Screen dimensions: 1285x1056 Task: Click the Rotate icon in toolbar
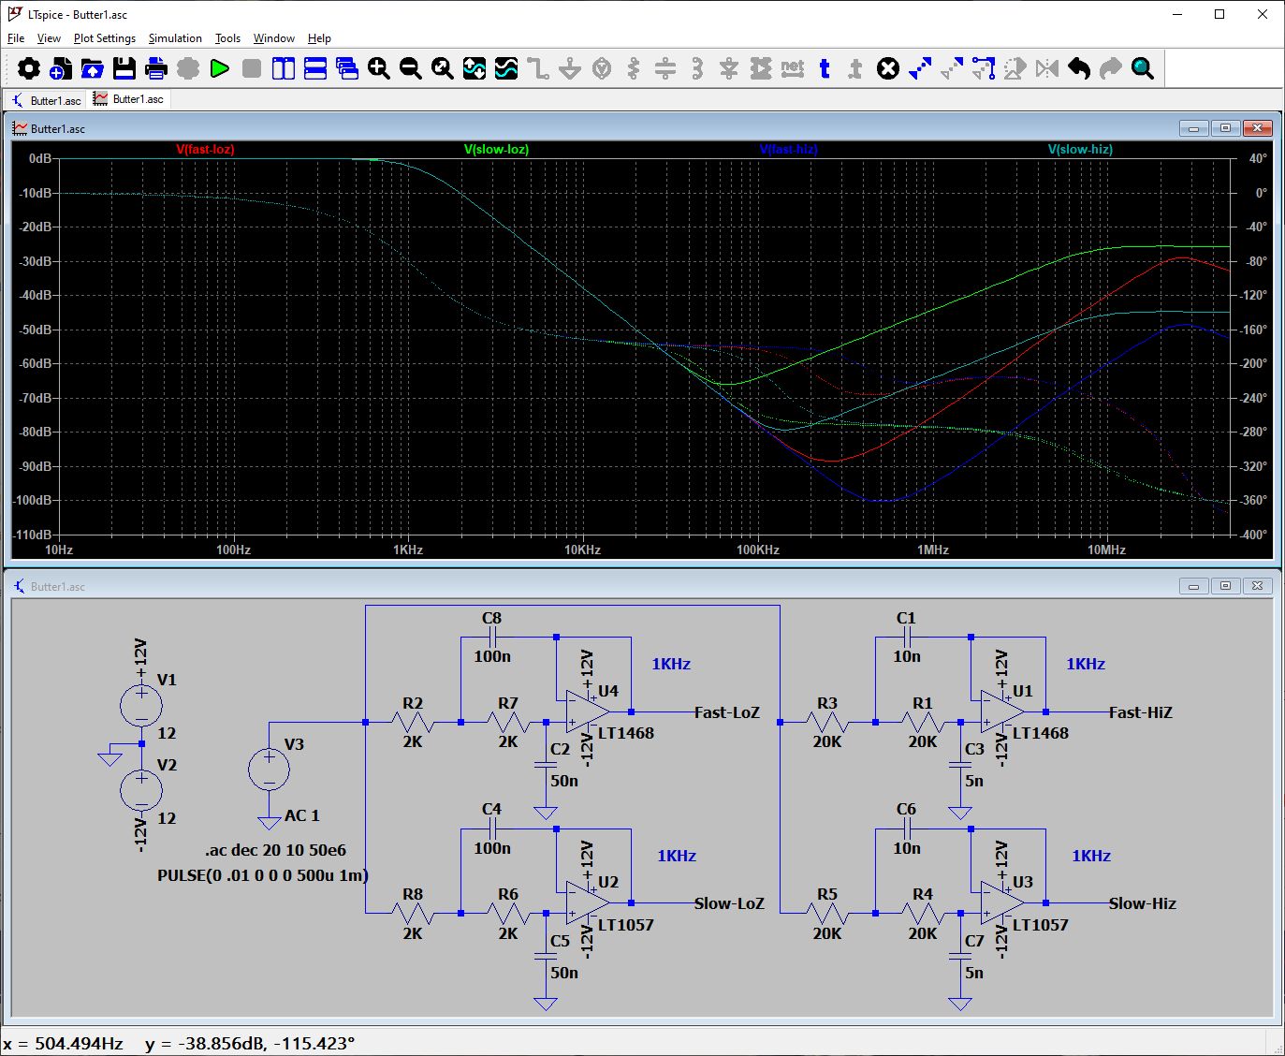click(1015, 68)
